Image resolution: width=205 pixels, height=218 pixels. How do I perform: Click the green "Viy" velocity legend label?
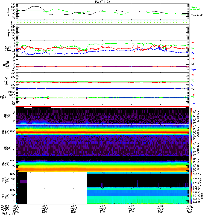coord(193,80)
